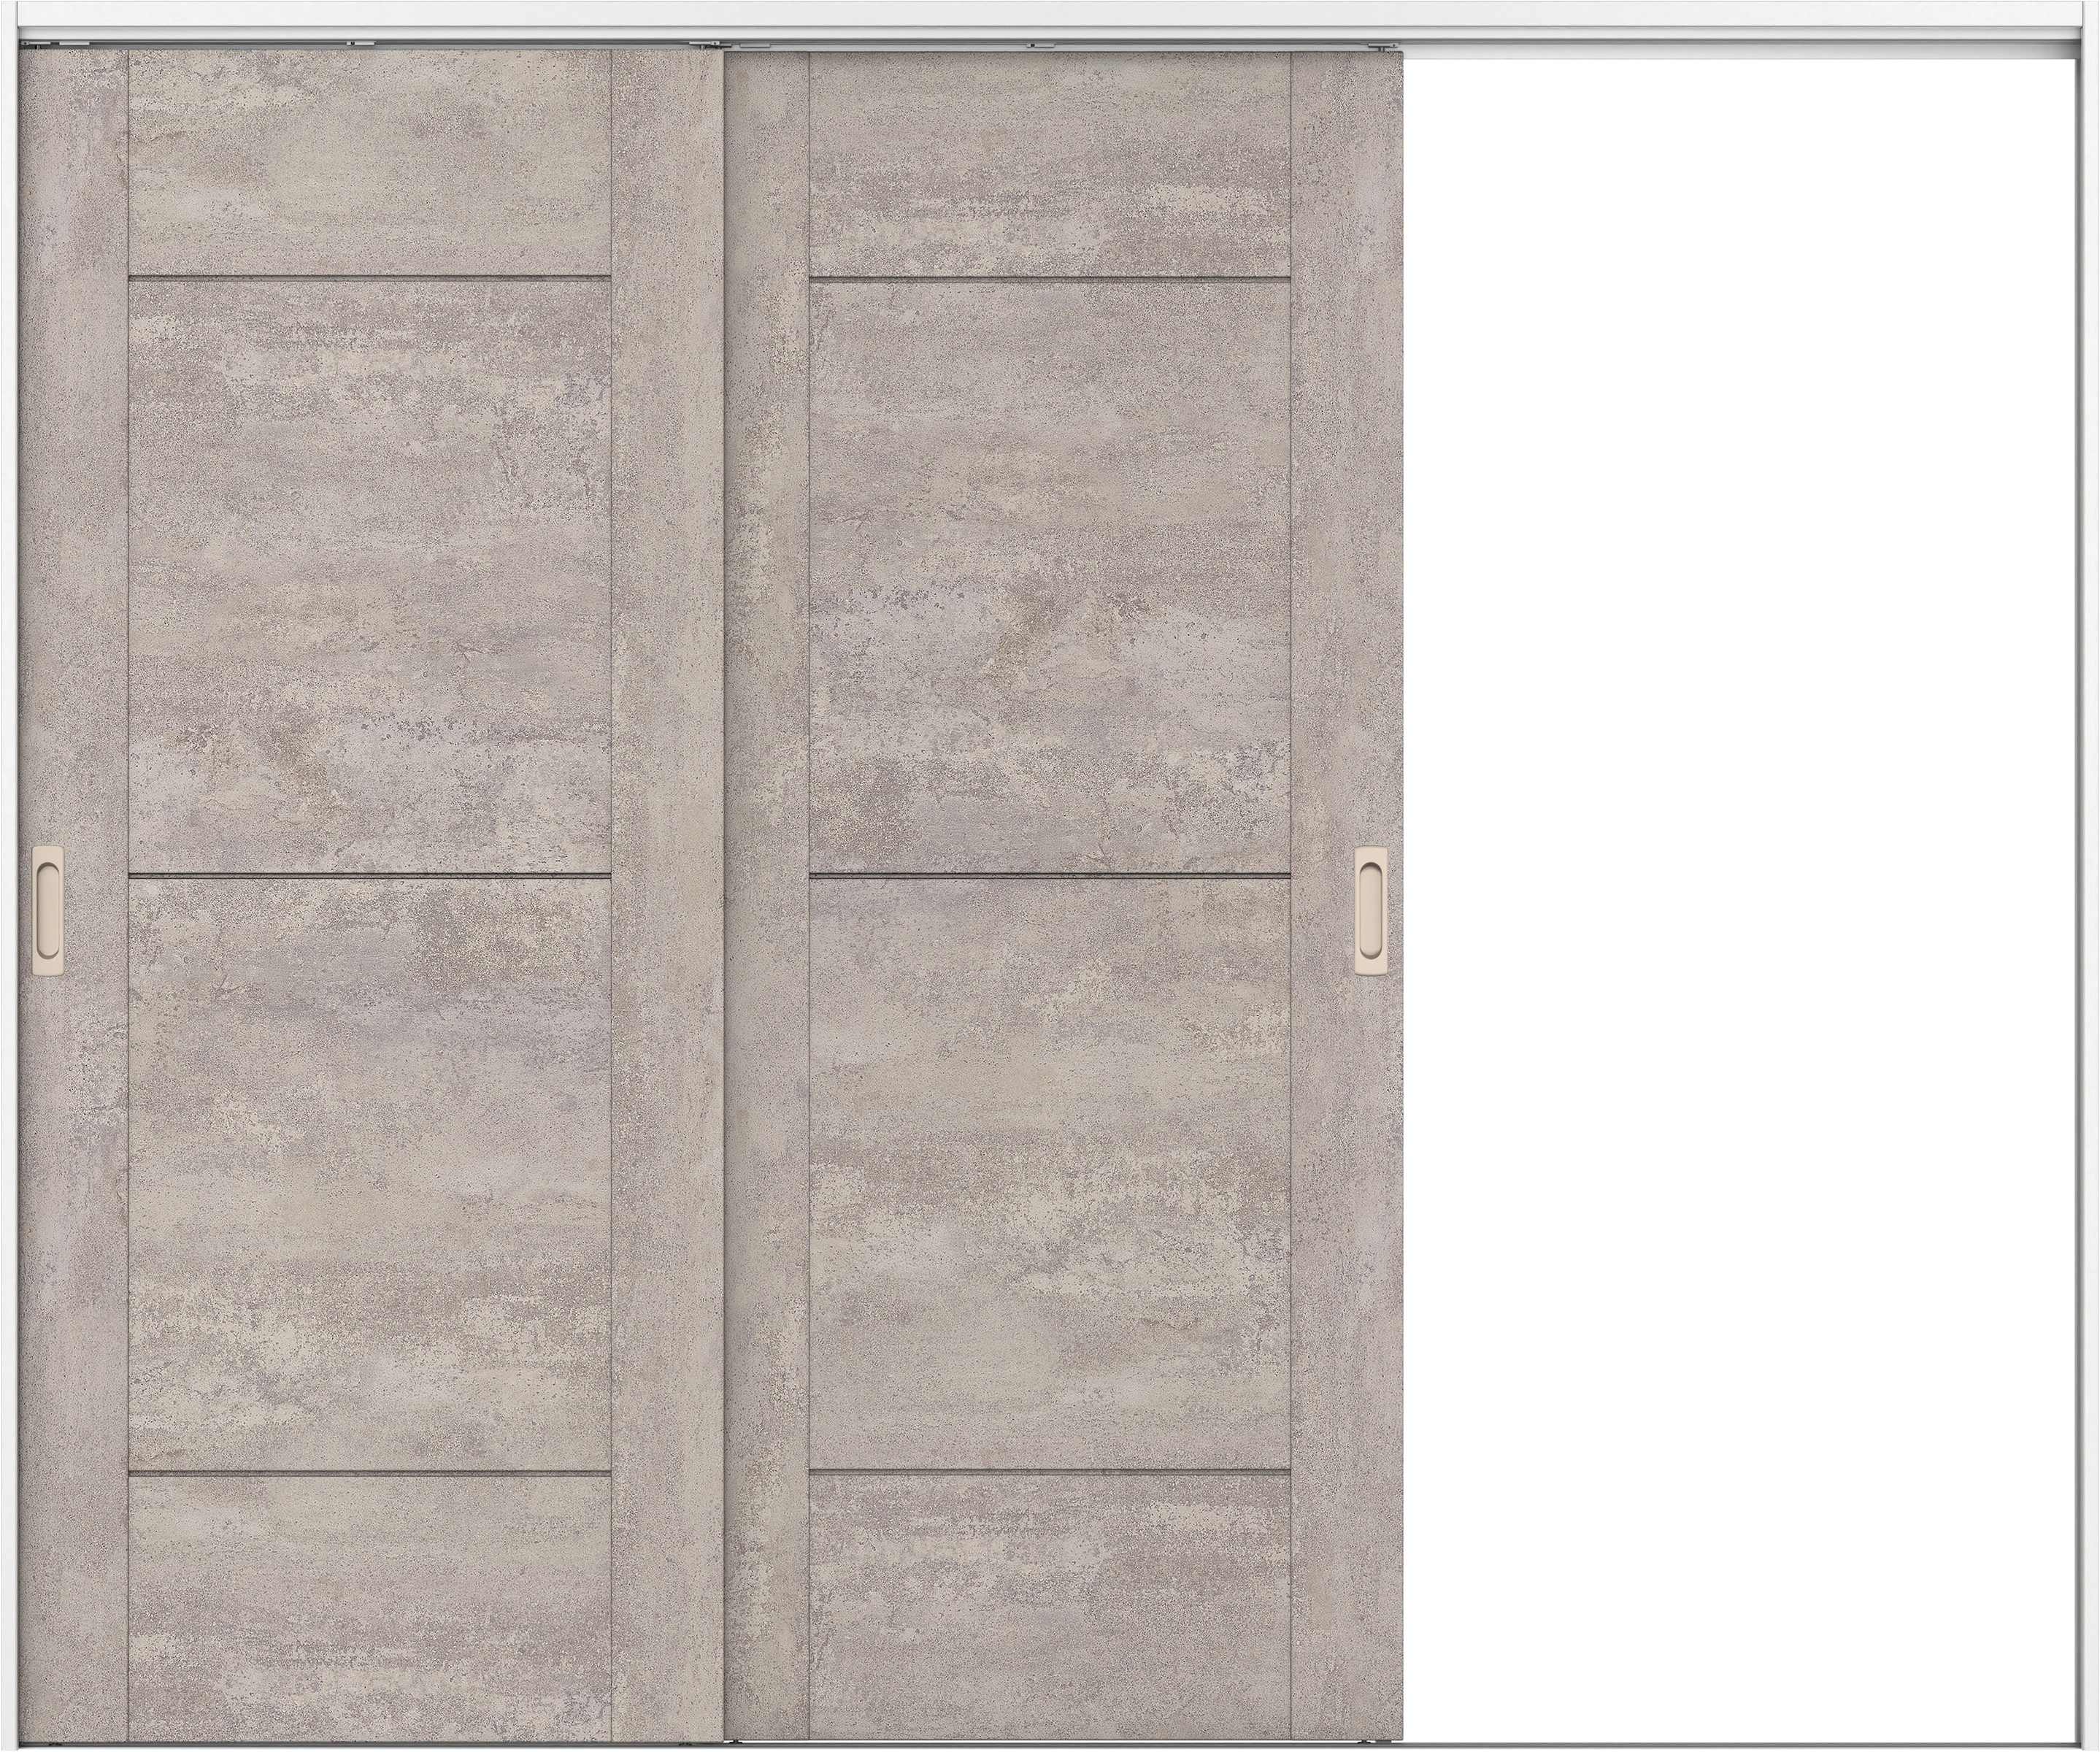Image resolution: width=2100 pixels, height=1752 pixels.
Task: Select the left door's upper-middle large panel
Action: pos(369,575)
